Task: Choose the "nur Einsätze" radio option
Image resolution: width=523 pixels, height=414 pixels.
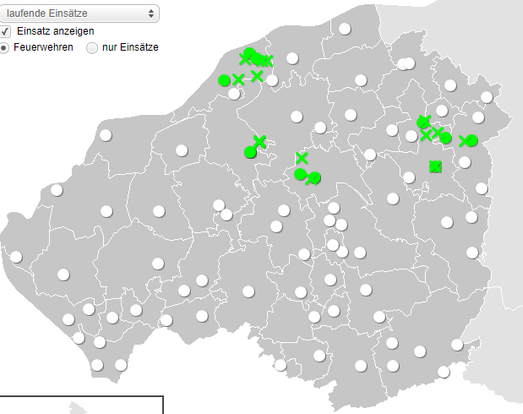Action: click(93, 48)
